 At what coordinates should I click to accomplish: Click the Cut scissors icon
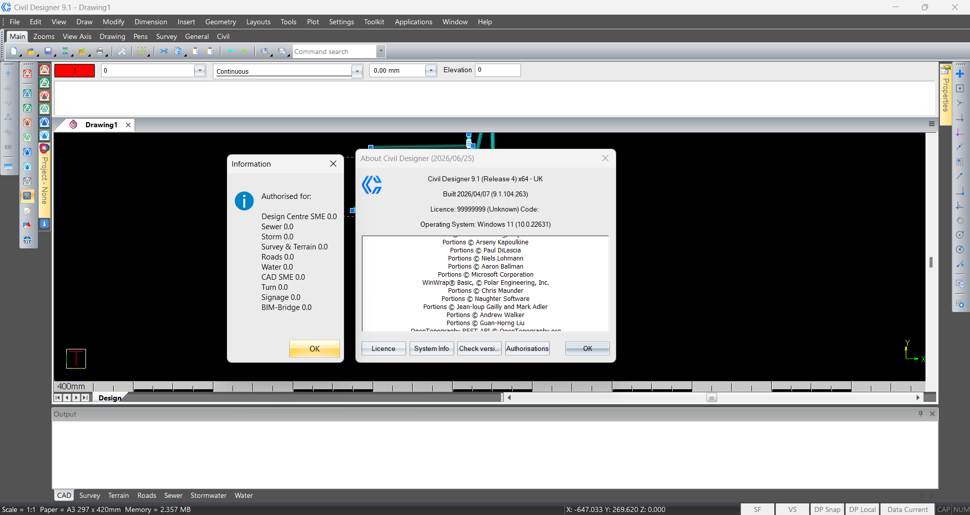163,51
